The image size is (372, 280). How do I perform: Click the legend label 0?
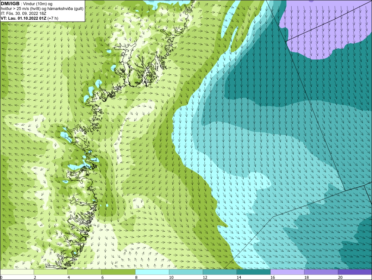[1, 277]
